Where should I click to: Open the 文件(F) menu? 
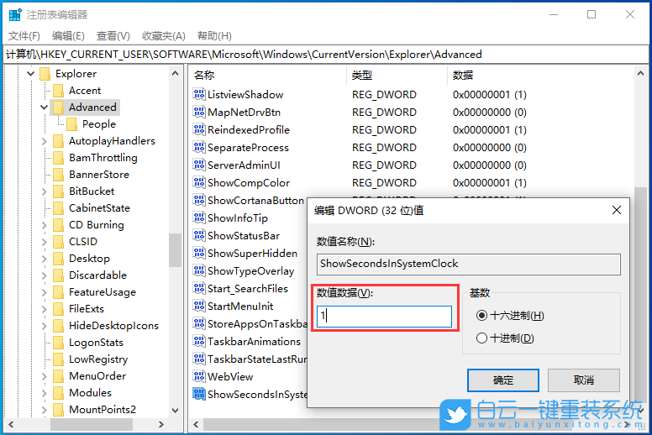[24, 36]
